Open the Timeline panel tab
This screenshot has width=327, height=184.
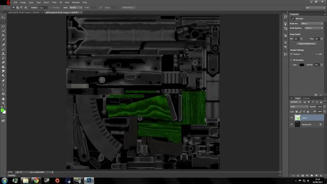(11, 176)
